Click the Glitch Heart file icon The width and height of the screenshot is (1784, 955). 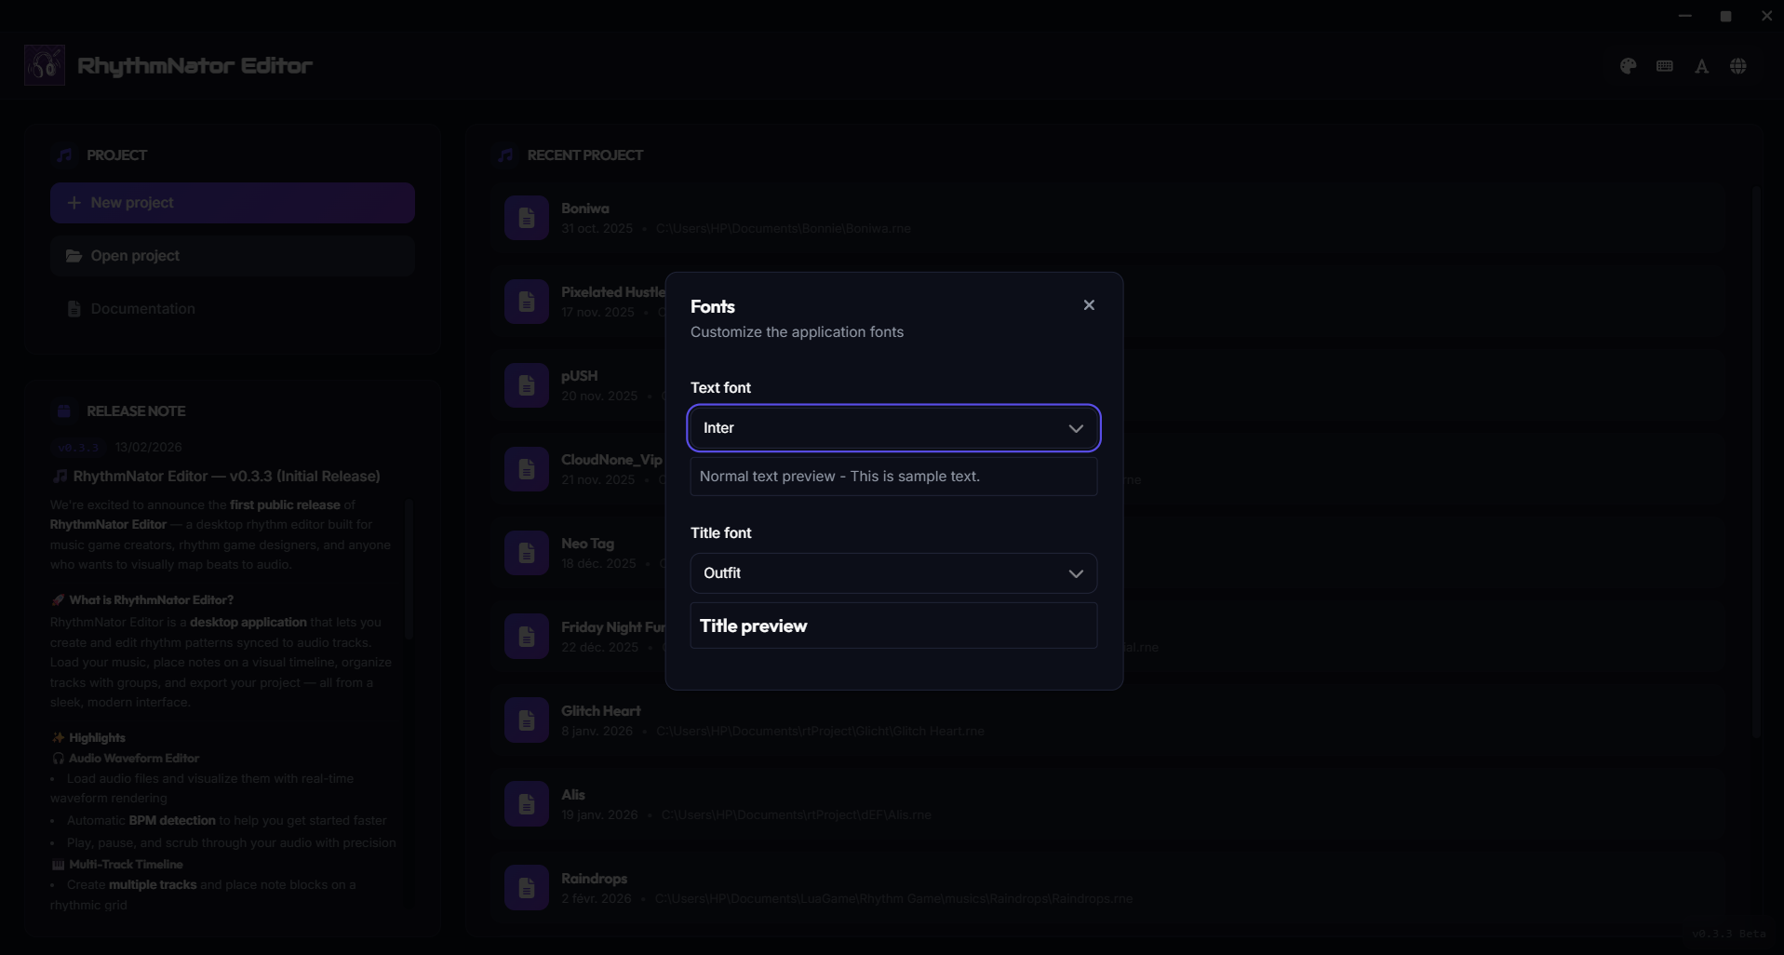pyautogui.click(x=526, y=720)
